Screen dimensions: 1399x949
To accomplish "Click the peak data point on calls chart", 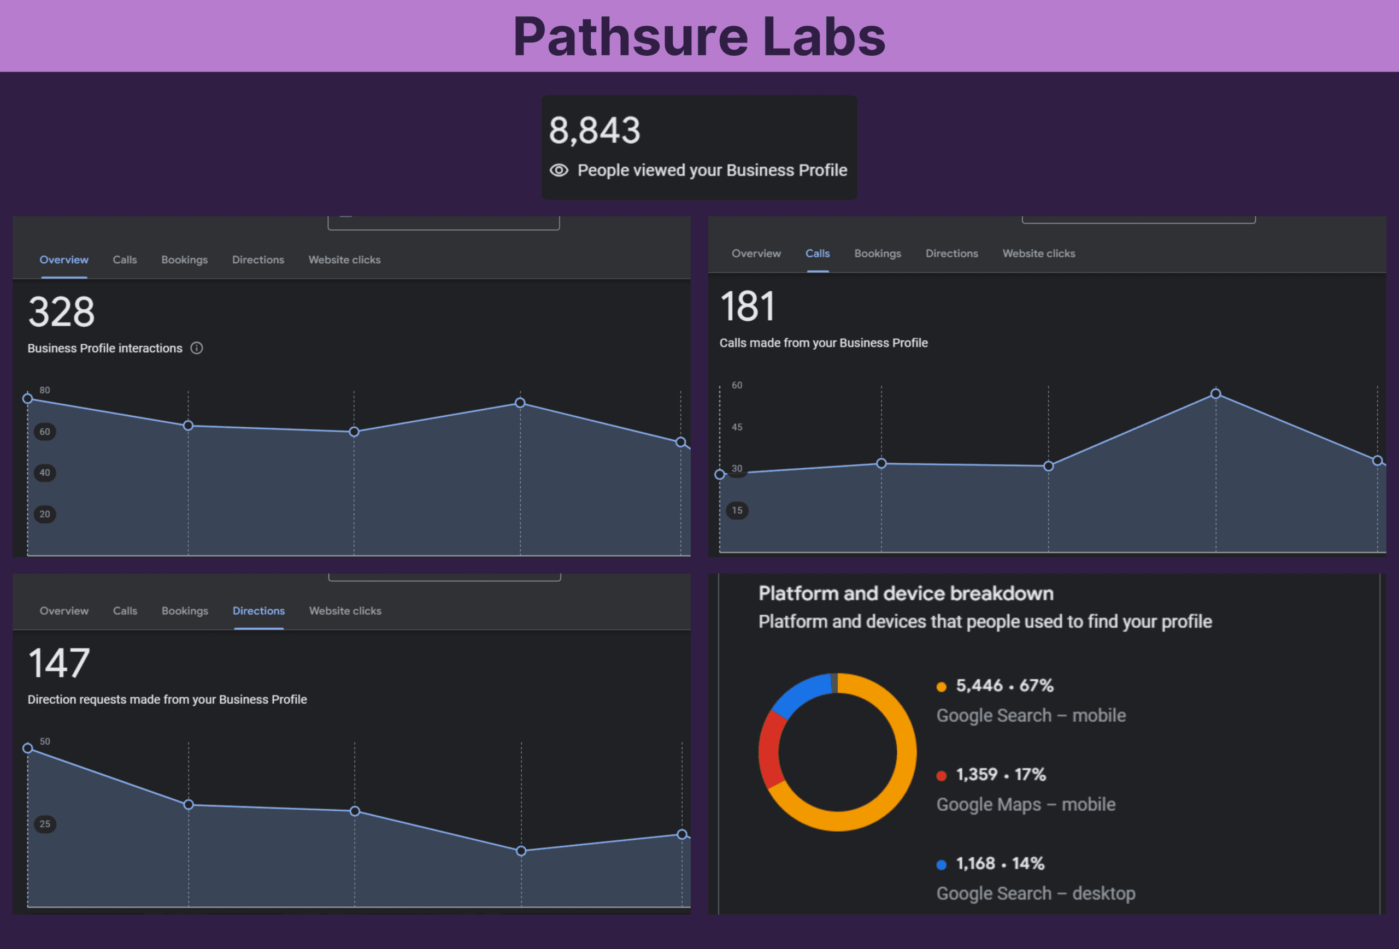I will tap(1215, 393).
